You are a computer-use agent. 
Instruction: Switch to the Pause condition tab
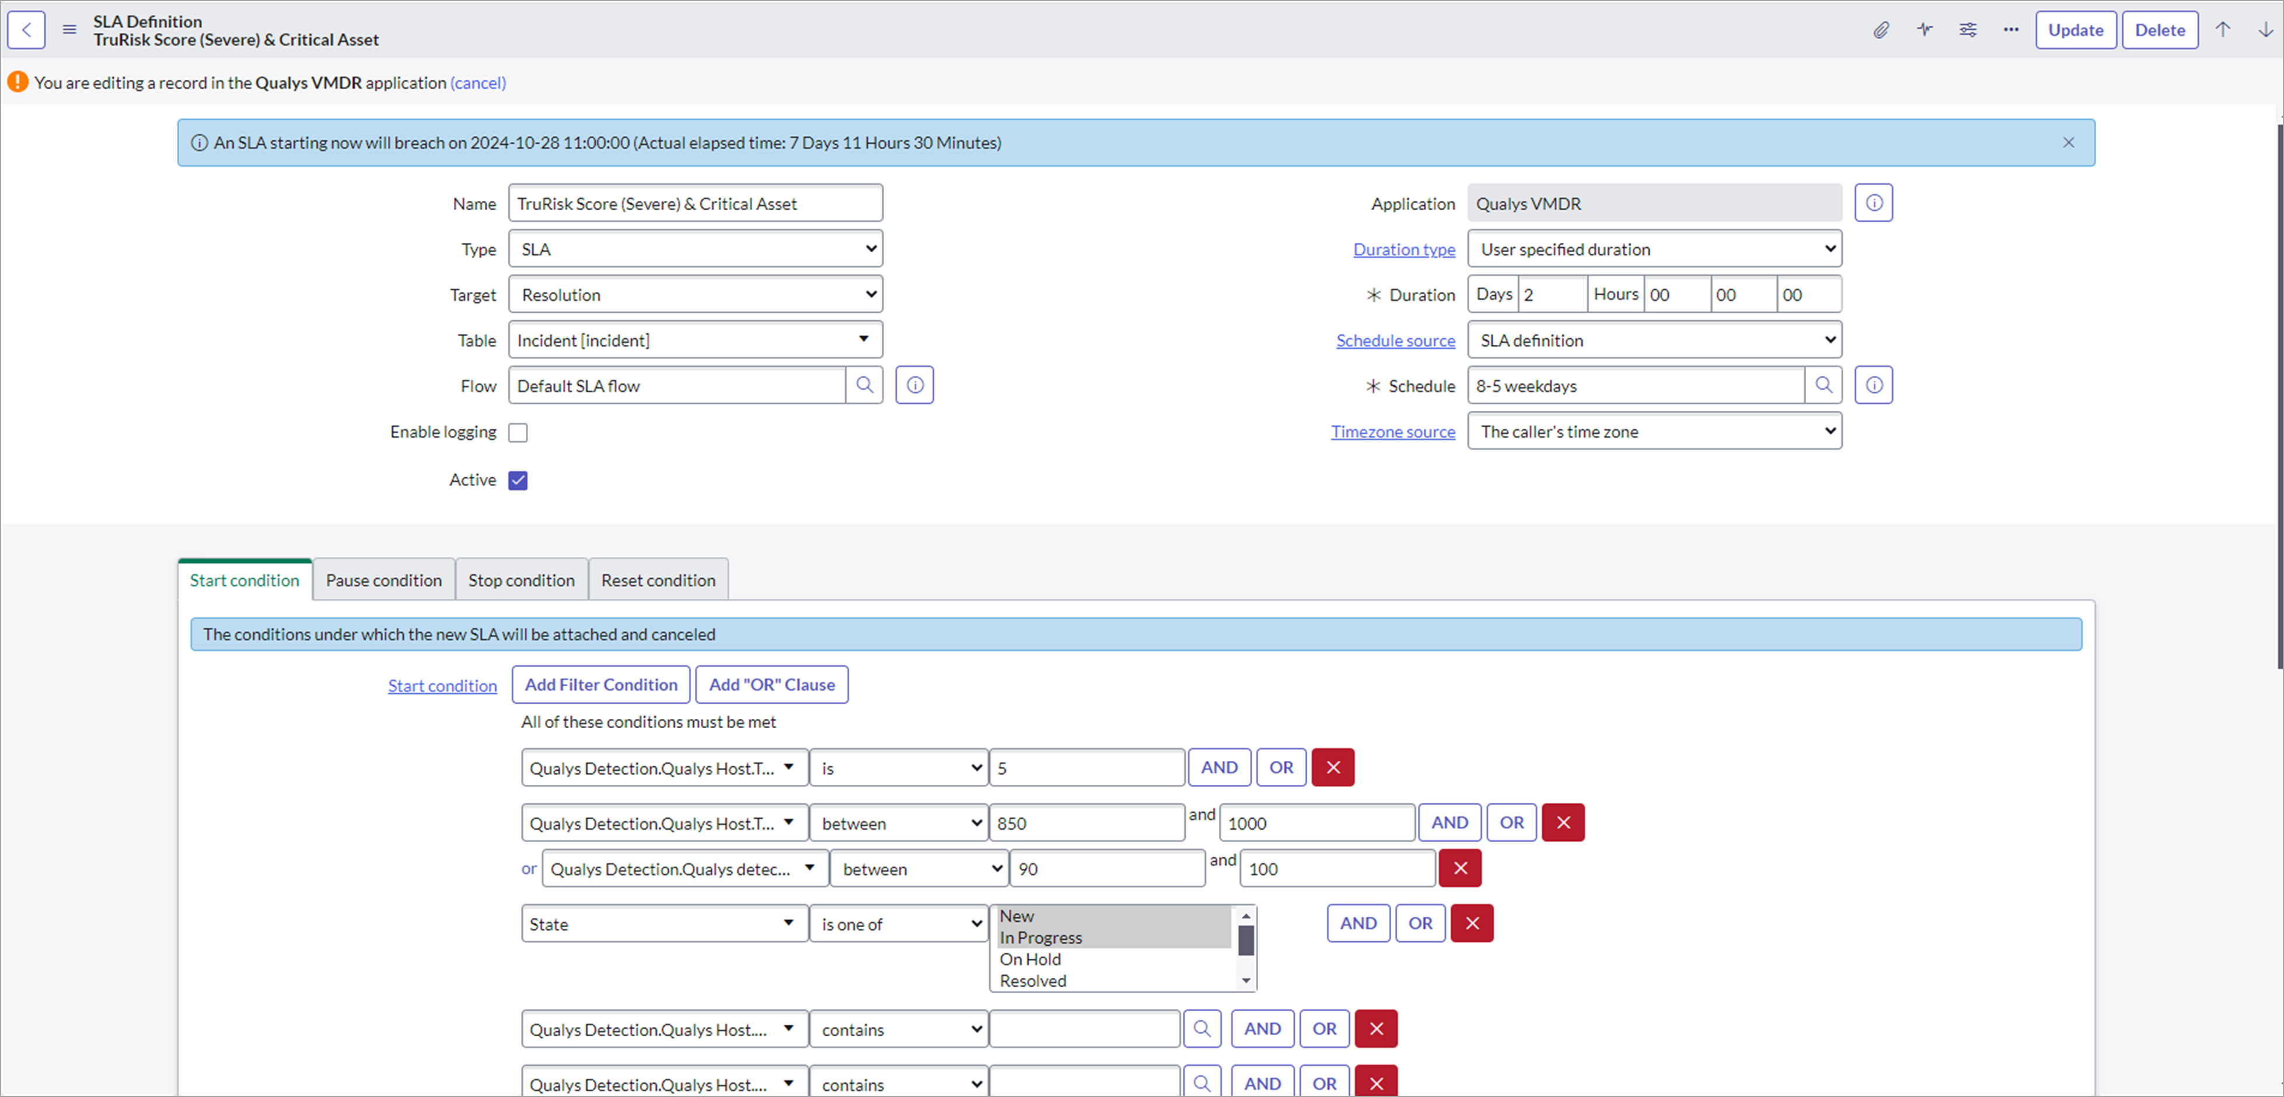[383, 580]
